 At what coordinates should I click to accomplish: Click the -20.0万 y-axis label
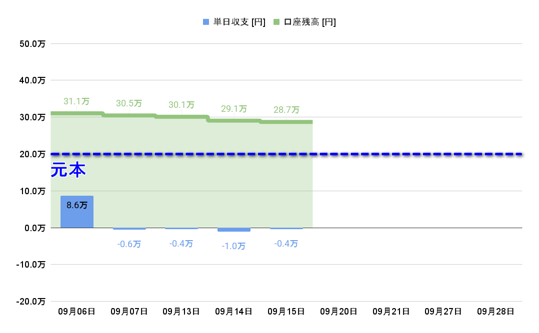[x=31, y=302]
